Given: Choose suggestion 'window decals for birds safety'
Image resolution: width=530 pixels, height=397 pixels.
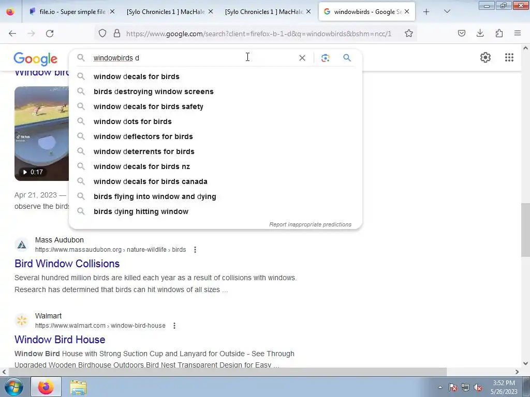Looking at the screenshot, I should [x=215, y=106].
